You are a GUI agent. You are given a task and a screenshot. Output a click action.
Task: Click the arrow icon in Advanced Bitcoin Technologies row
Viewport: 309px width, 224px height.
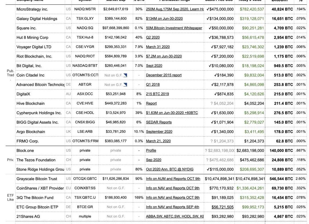pyautogui.click(x=125, y=85)
